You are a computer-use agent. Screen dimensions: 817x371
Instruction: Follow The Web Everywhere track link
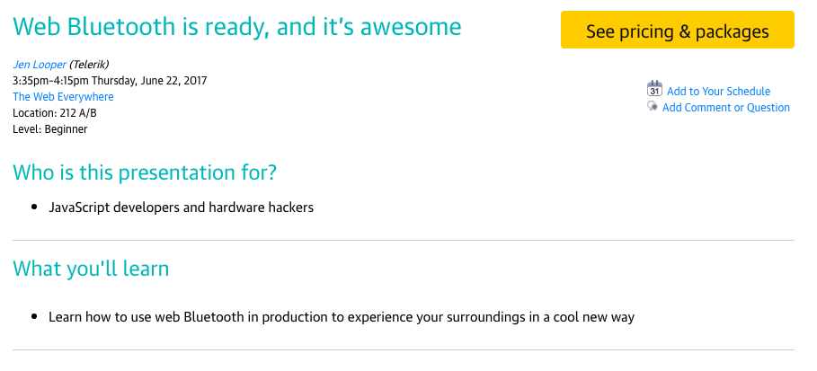coord(63,97)
